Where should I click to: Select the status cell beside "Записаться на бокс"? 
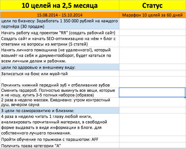click(152, 73)
